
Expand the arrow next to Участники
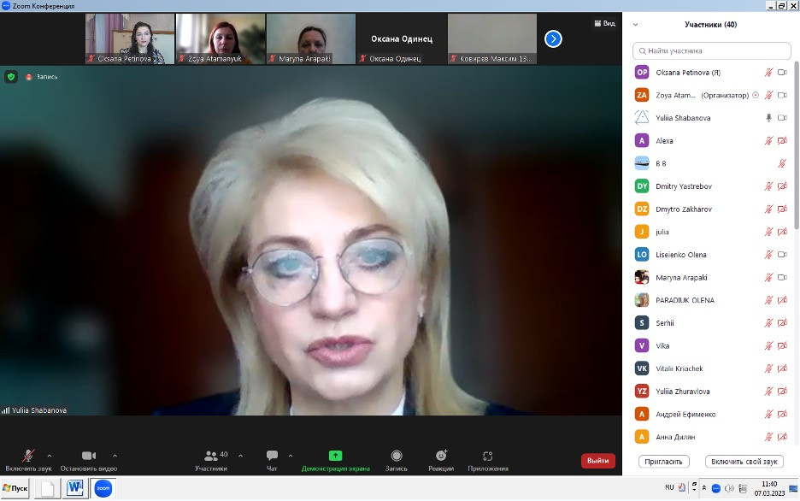click(240, 456)
